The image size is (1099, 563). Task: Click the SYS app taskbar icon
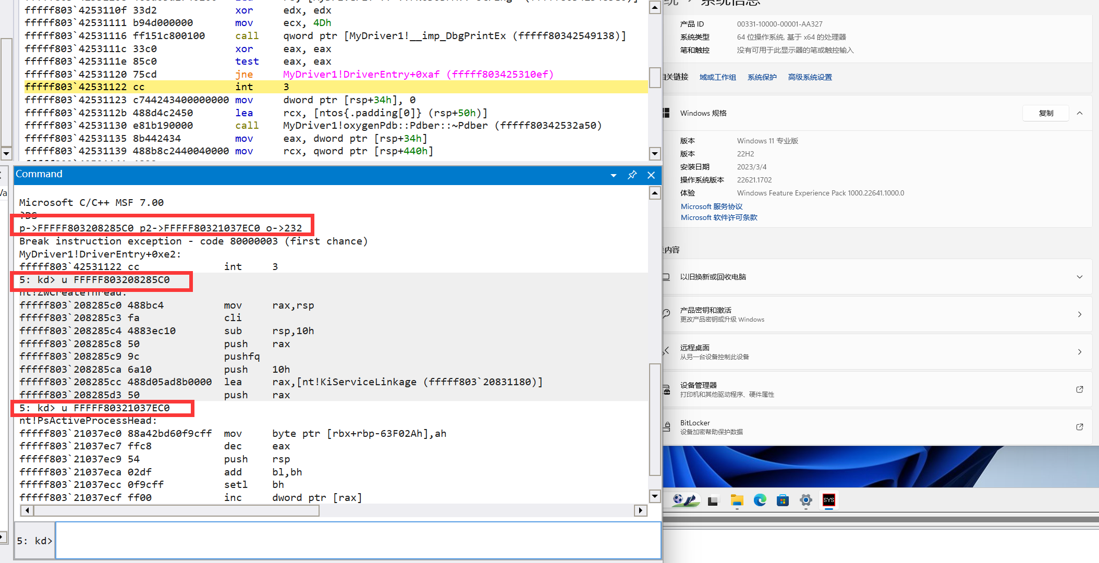pyautogui.click(x=828, y=500)
